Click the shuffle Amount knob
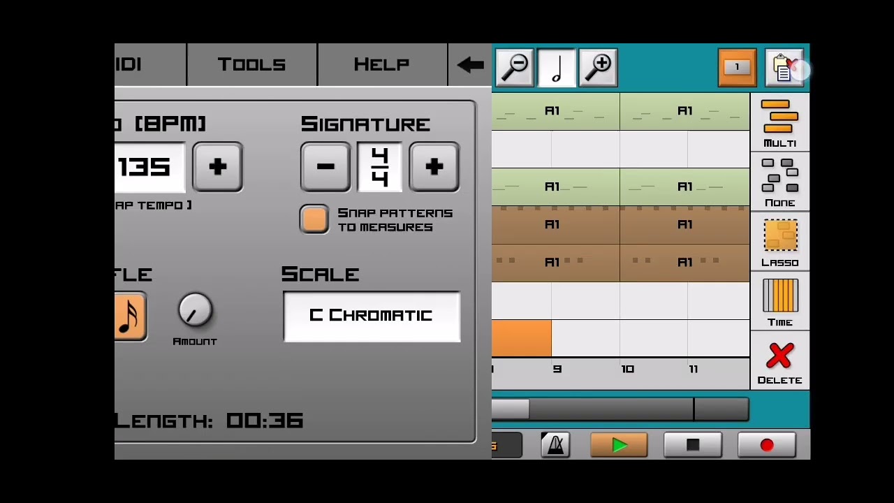The width and height of the screenshot is (894, 503). tap(195, 311)
